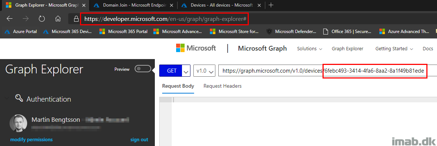
Task: Click the Authentication key icon
Action: point(19,98)
